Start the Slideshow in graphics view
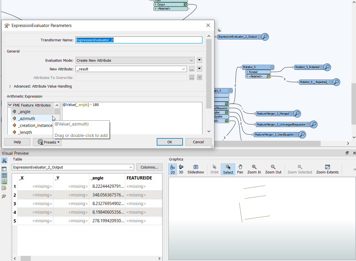Viewport: 356px width, 261px height. coord(196,169)
